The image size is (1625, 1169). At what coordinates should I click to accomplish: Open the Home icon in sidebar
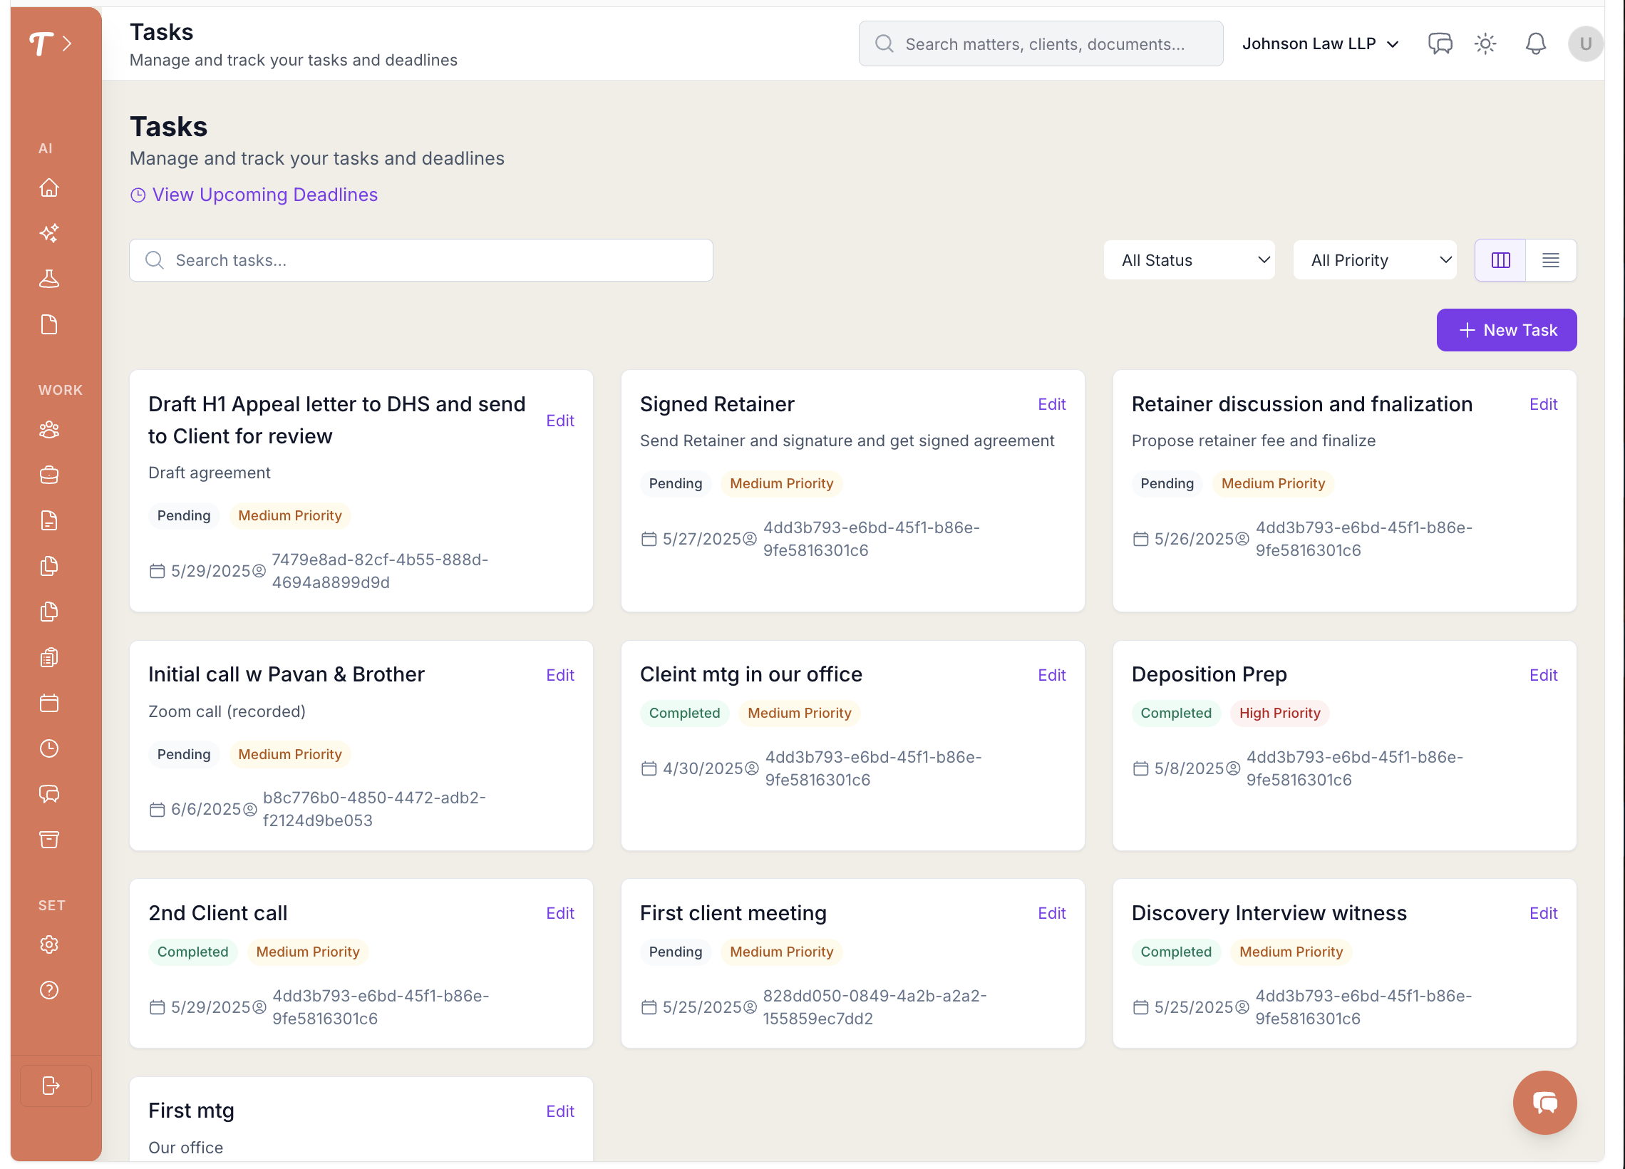click(48, 187)
